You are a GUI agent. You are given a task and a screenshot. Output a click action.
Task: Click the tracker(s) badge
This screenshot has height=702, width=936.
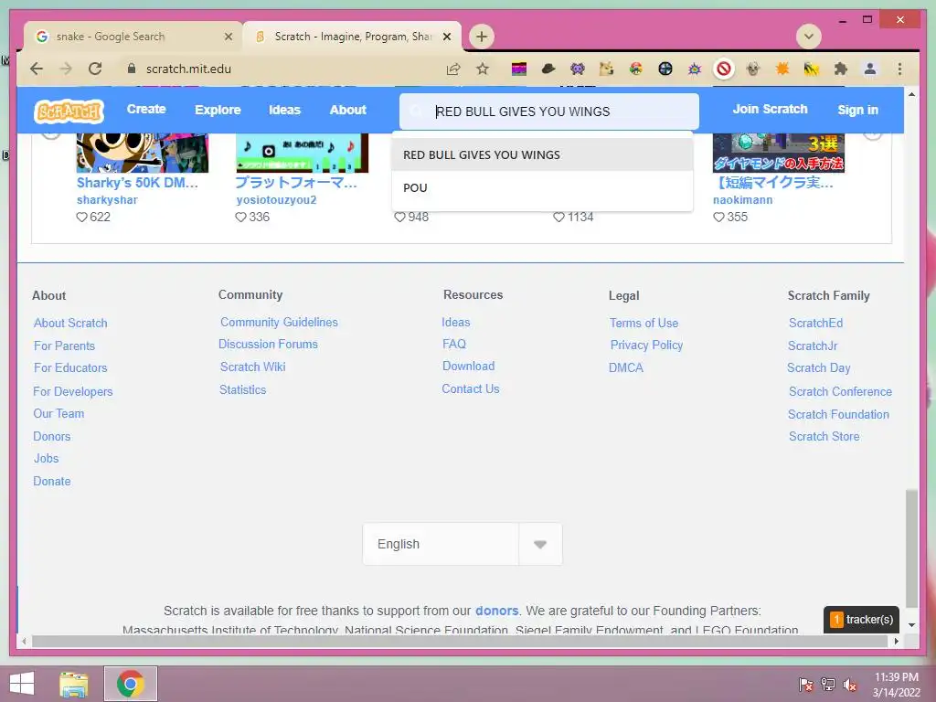point(861,620)
